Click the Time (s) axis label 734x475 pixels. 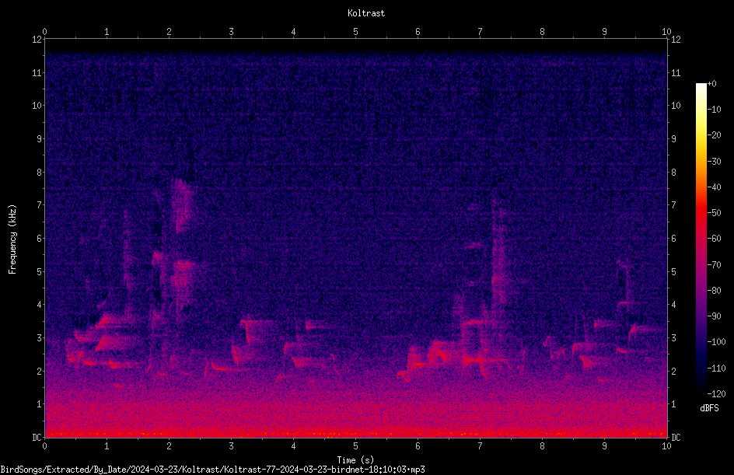(x=355, y=460)
